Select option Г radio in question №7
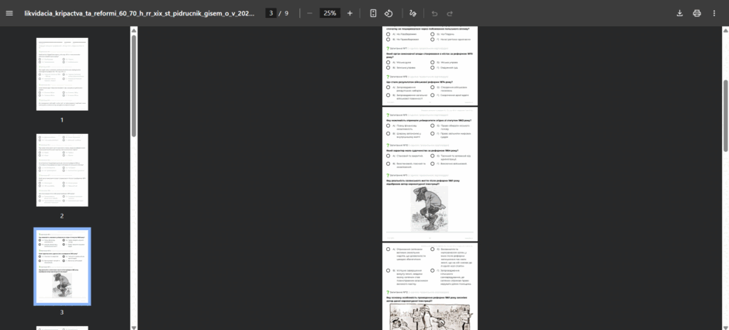Viewport: 729px width, 330px height. point(433,67)
